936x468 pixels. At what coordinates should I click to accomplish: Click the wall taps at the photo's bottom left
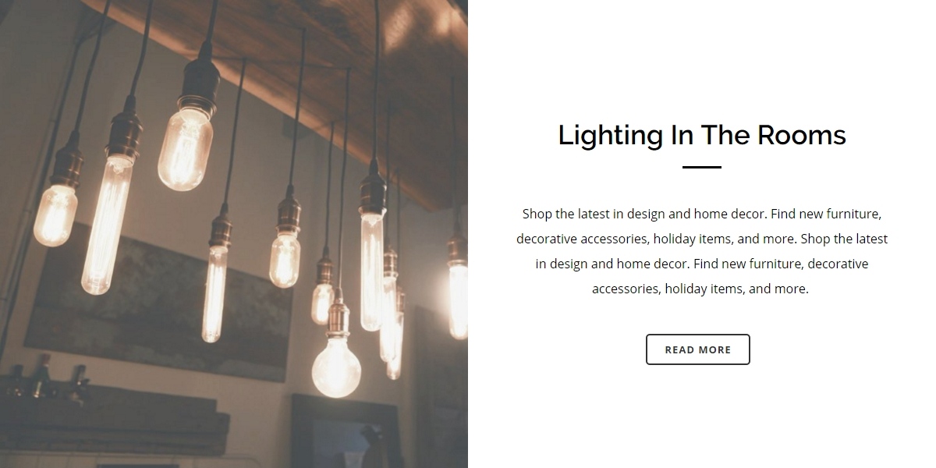click(47, 382)
